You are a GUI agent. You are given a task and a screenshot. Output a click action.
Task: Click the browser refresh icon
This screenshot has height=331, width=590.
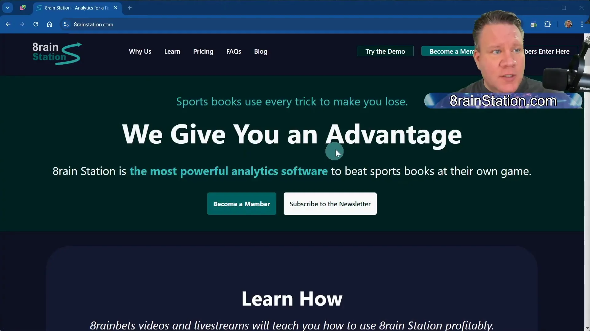pyautogui.click(x=36, y=25)
